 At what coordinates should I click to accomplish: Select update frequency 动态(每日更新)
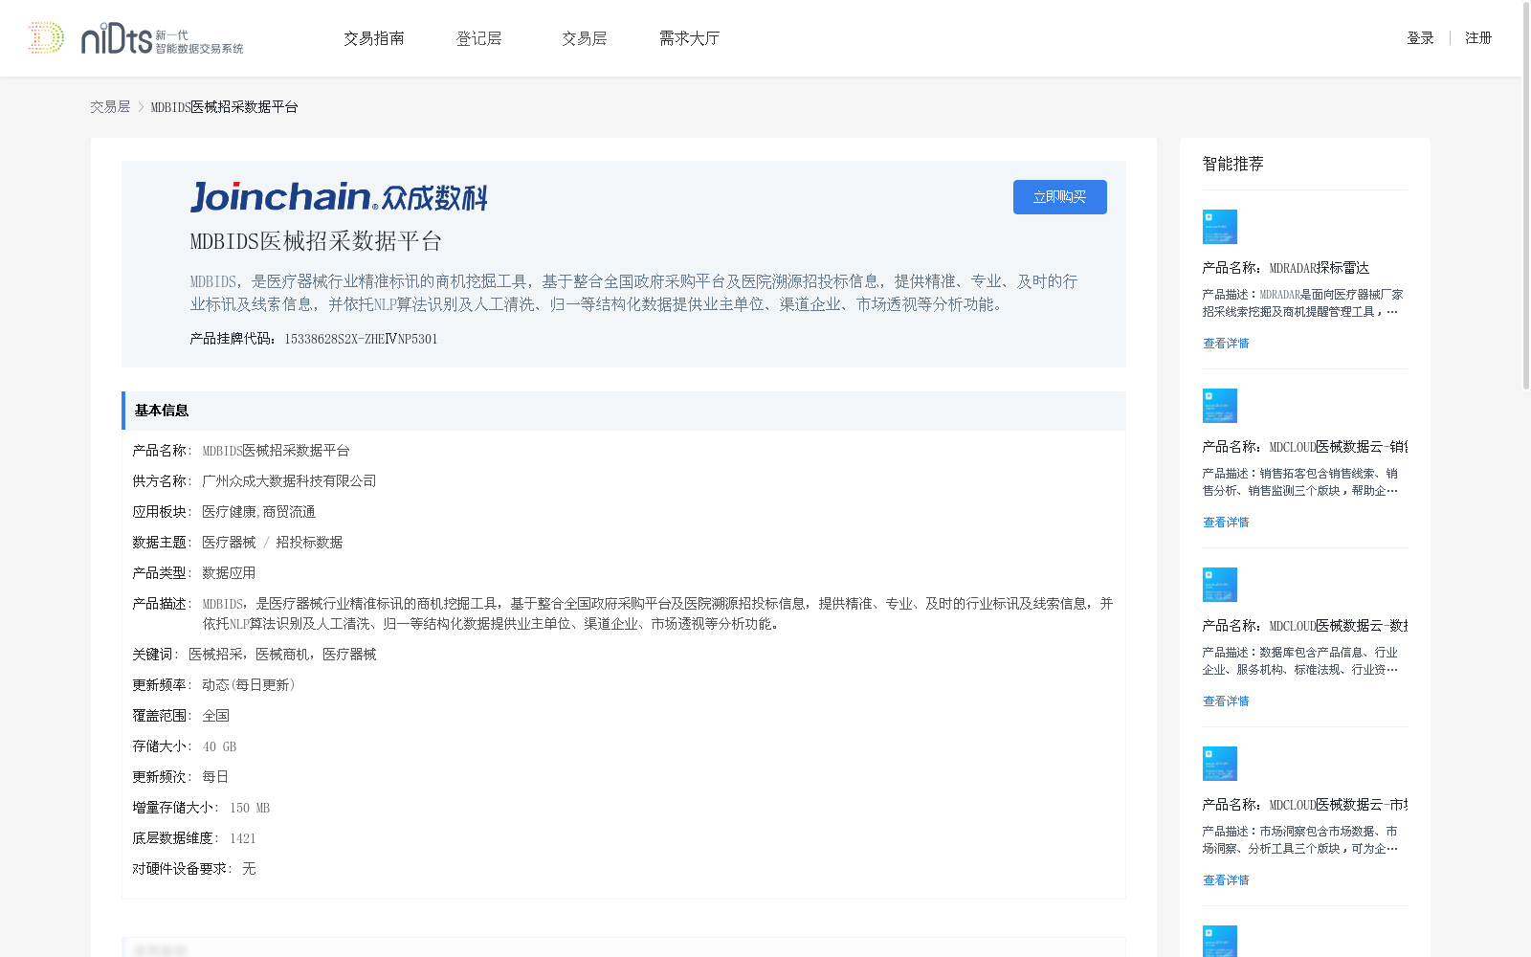tap(249, 685)
